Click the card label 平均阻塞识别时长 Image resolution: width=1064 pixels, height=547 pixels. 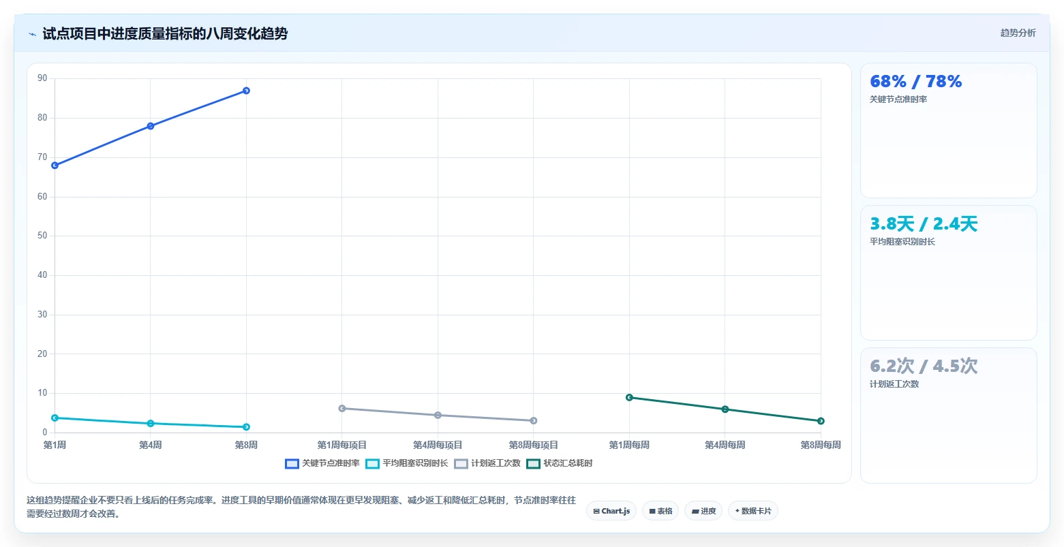(x=902, y=242)
